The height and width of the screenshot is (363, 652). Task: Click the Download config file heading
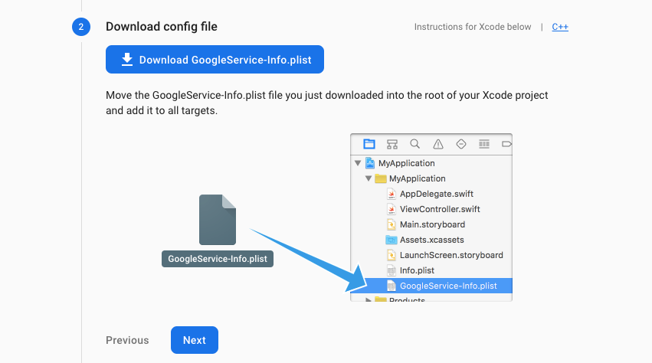click(162, 27)
